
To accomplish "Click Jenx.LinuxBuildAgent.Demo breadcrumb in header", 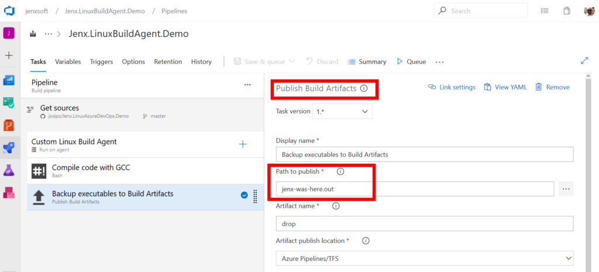I will click(x=105, y=11).
